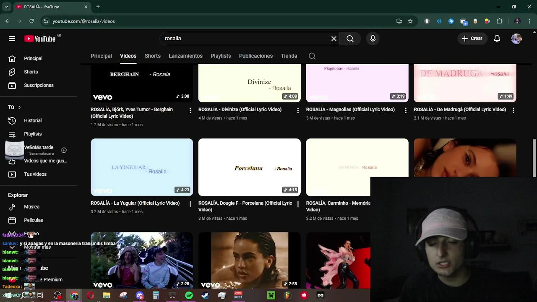Viewport: 537px width, 302px height.
Task: Start voice search with the microphone
Action: coord(373,39)
